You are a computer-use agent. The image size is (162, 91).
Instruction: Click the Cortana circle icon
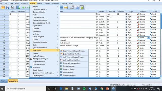point(49,89)
